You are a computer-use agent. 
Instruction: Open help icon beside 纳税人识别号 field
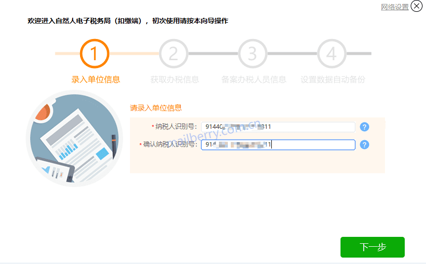(x=364, y=127)
